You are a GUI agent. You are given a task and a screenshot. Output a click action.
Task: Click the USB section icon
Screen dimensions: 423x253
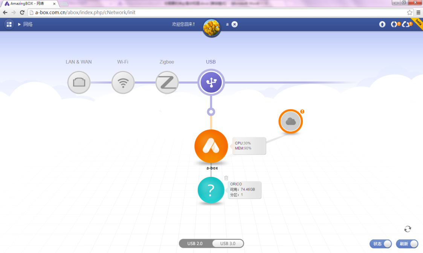[x=211, y=82]
